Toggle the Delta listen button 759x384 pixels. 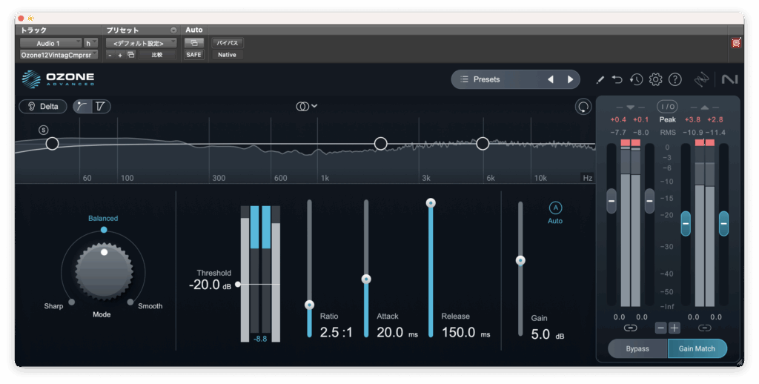(x=43, y=106)
